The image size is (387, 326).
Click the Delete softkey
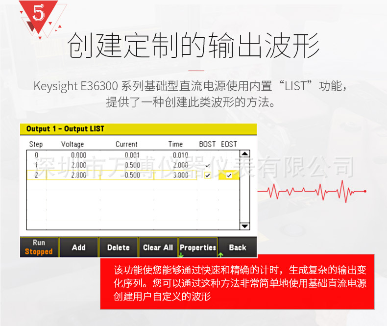(x=119, y=247)
